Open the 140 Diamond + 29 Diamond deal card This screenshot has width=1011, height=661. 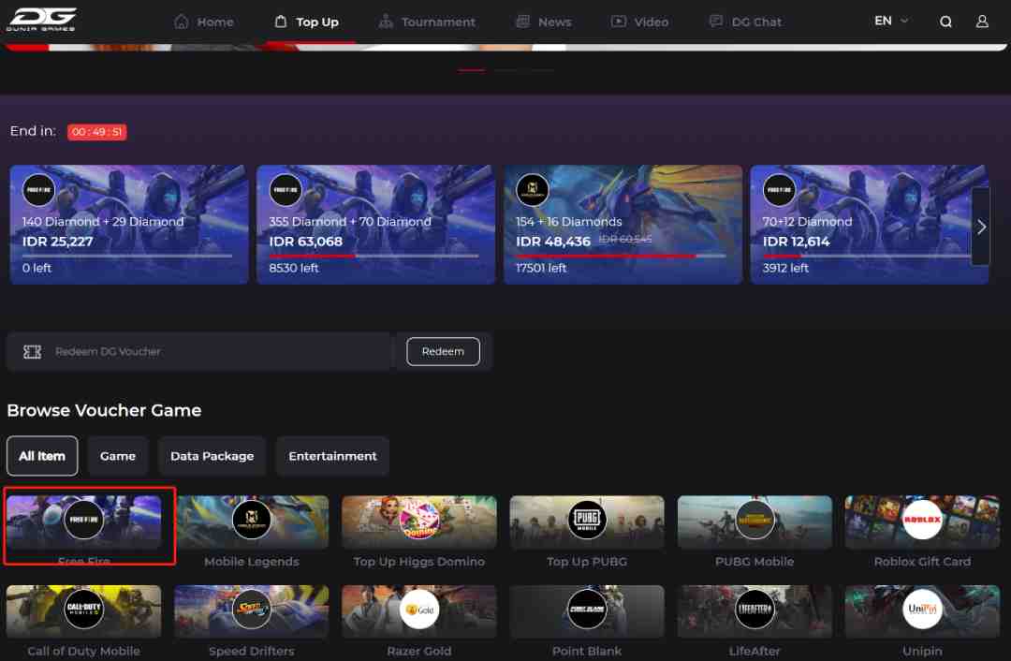(129, 225)
